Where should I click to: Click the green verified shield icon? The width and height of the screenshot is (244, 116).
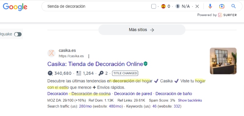145,64
